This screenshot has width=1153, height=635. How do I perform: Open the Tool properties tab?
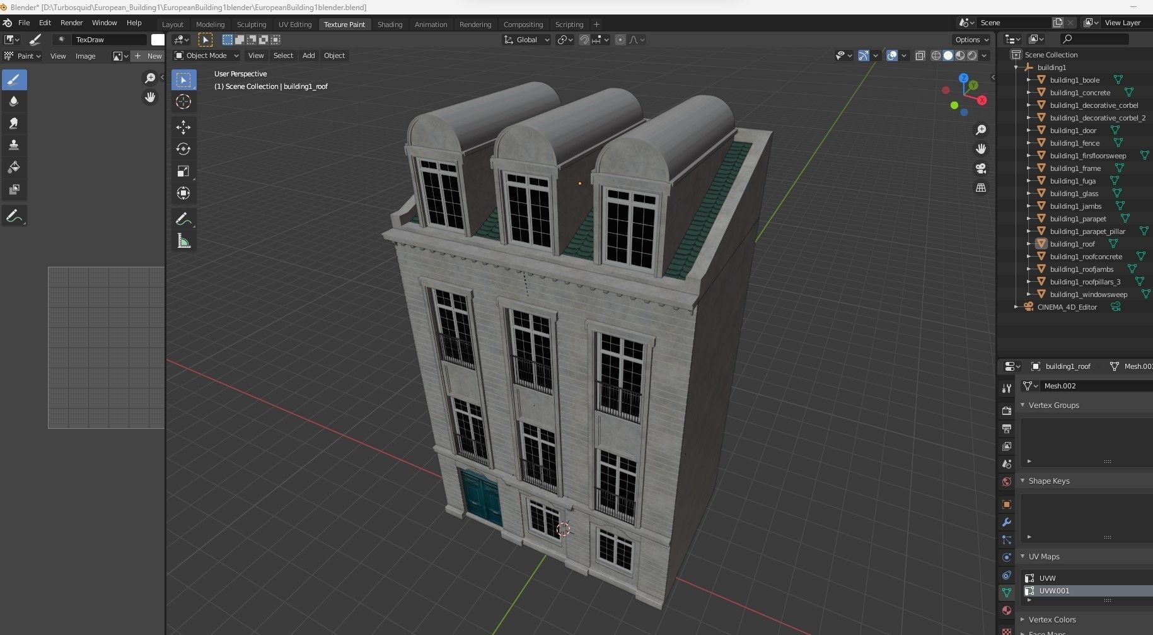(1007, 388)
